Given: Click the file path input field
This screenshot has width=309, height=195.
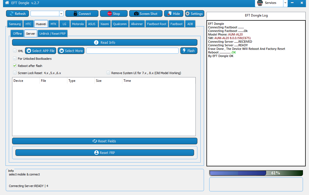Looking at the screenshot, I should click(132, 51).
